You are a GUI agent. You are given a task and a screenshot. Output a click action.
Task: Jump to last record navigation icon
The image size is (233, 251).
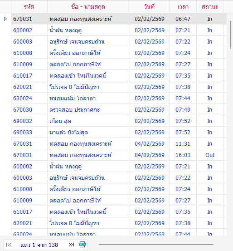(x=71, y=245)
